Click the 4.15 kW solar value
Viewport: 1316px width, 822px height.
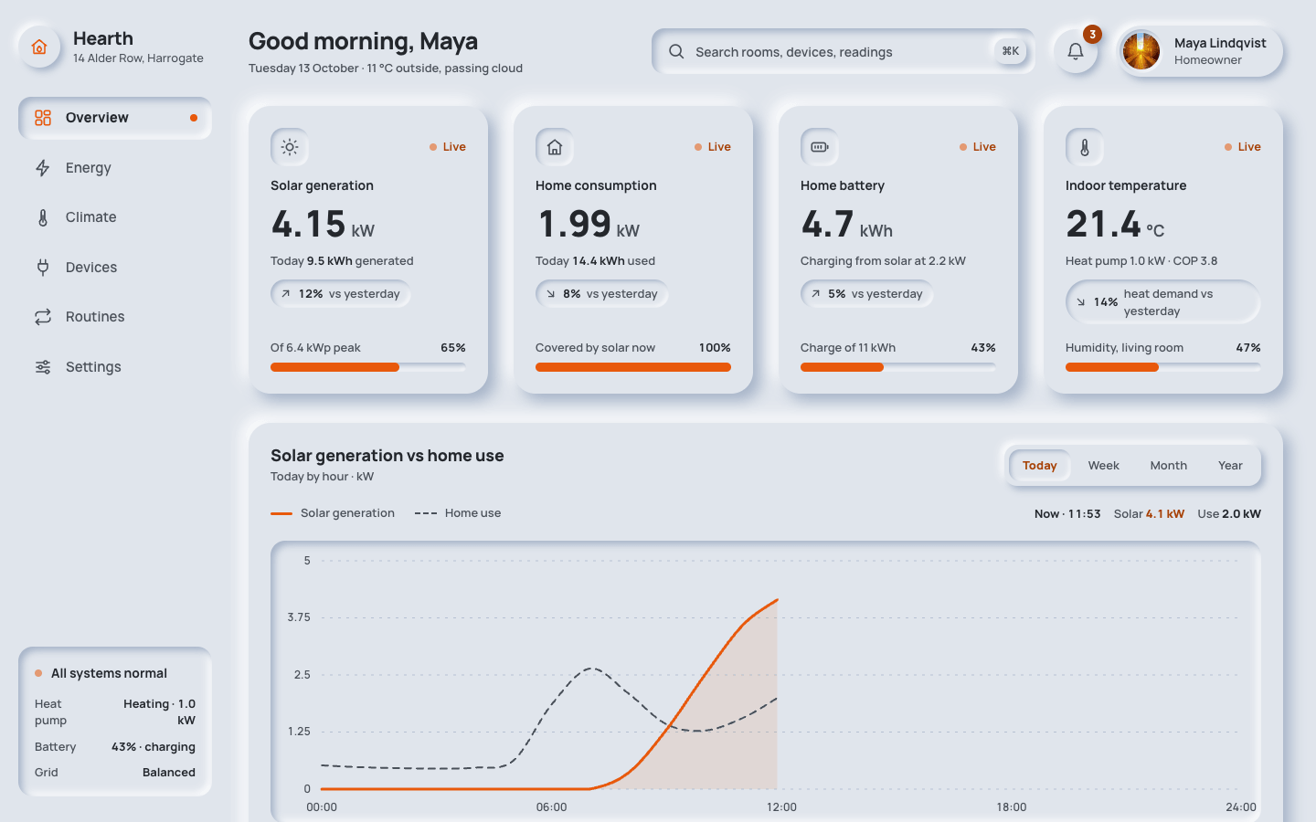point(323,224)
